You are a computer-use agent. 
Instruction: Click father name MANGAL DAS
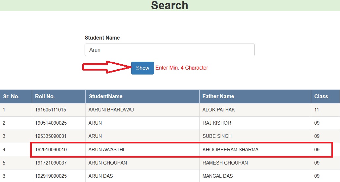pyautogui.click(x=217, y=176)
